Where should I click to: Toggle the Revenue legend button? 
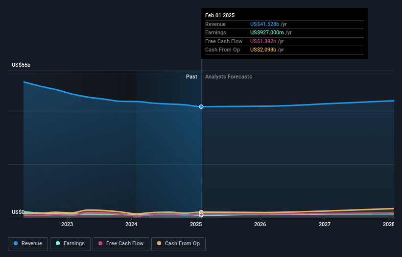[x=28, y=244]
